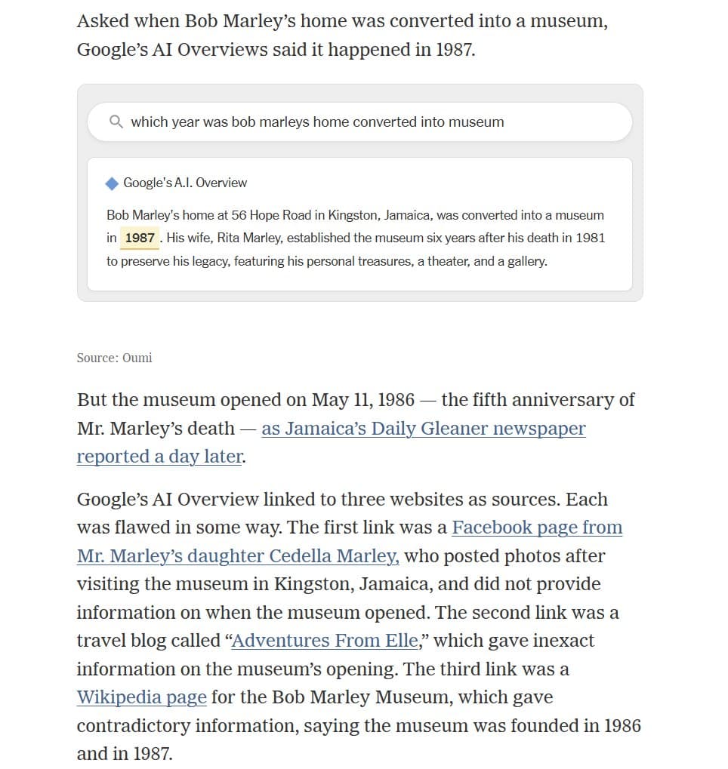Click the magnifying glass search icon
This screenshot has height=769, width=728.
pos(117,122)
